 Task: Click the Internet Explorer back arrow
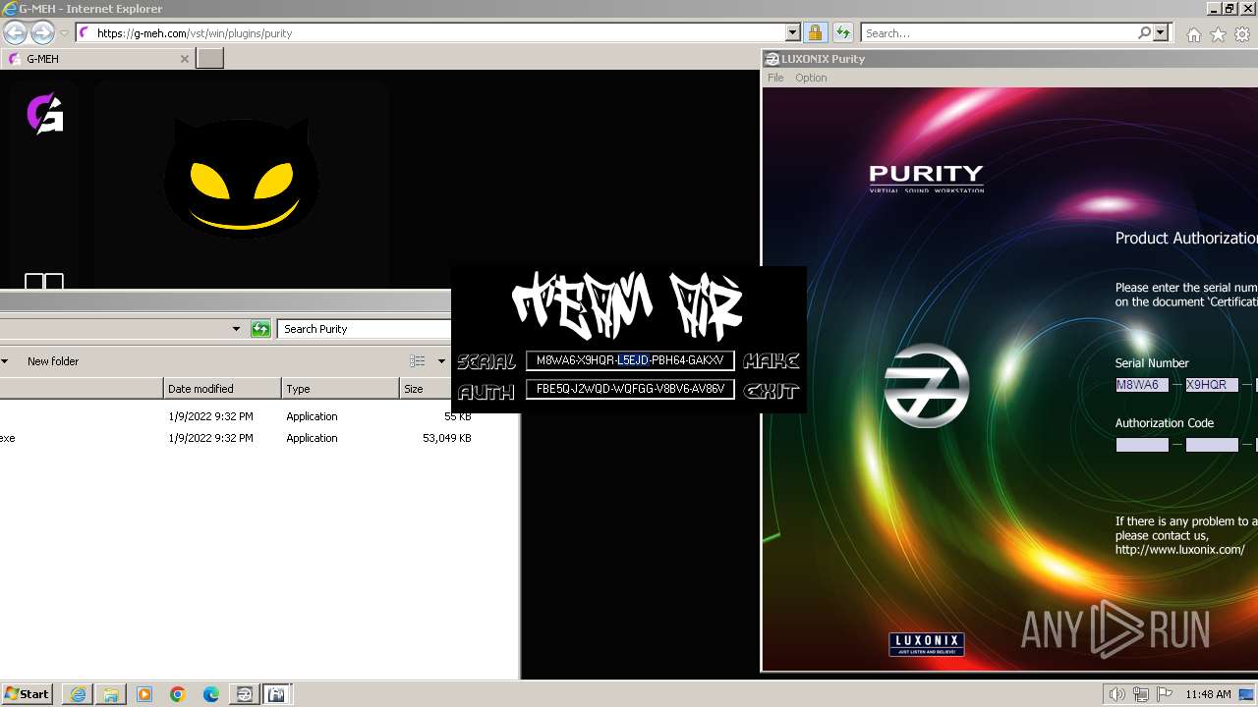click(15, 32)
